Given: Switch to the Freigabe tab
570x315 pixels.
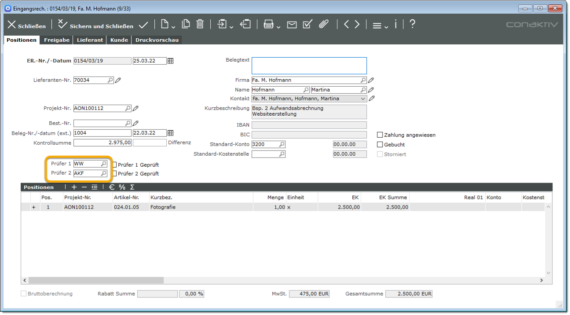Looking at the screenshot, I should pos(57,40).
